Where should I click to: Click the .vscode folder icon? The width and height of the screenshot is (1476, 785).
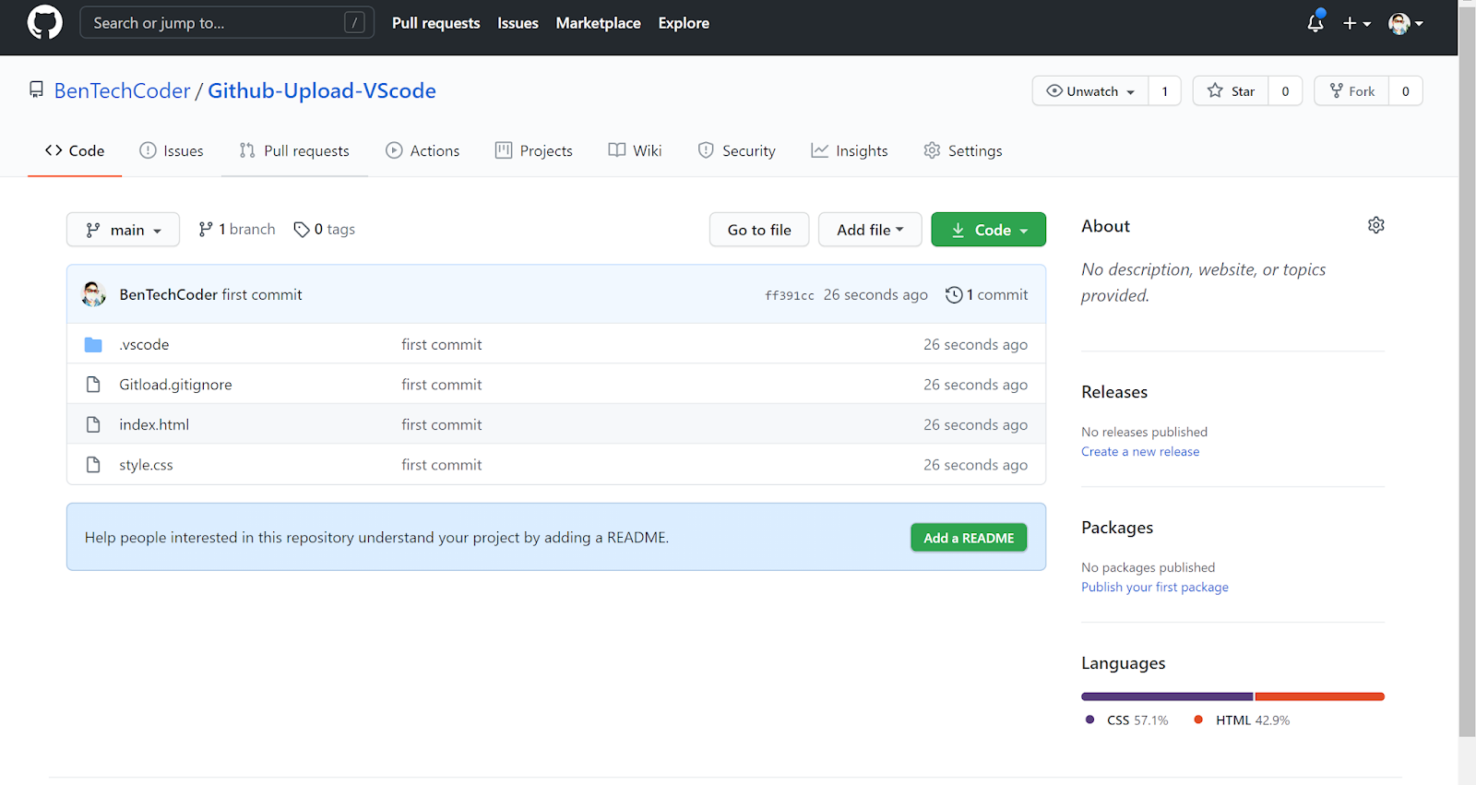click(93, 344)
